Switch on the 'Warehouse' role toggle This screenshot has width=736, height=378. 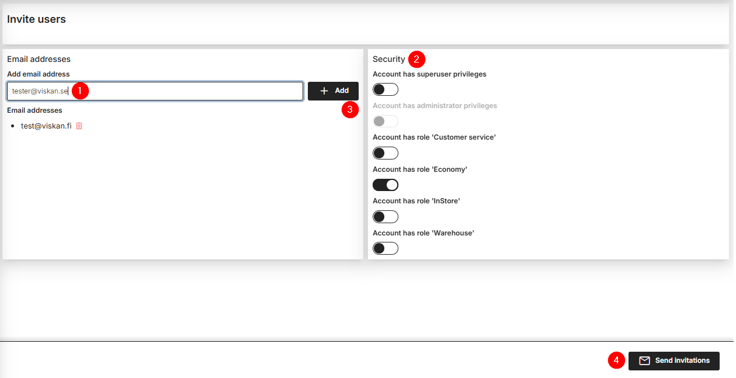click(x=386, y=248)
